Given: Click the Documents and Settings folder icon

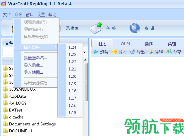Looking at the screenshot, I should pos(5,124).
